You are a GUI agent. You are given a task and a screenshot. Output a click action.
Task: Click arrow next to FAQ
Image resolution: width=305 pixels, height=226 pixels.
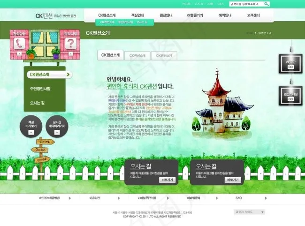(x=266, y=198)
